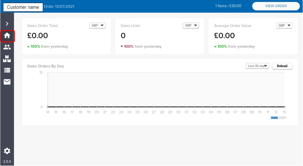Open Sales Order Total currency dropdown
The height and width of the screenshot is (166, 303).
[97, 26]
